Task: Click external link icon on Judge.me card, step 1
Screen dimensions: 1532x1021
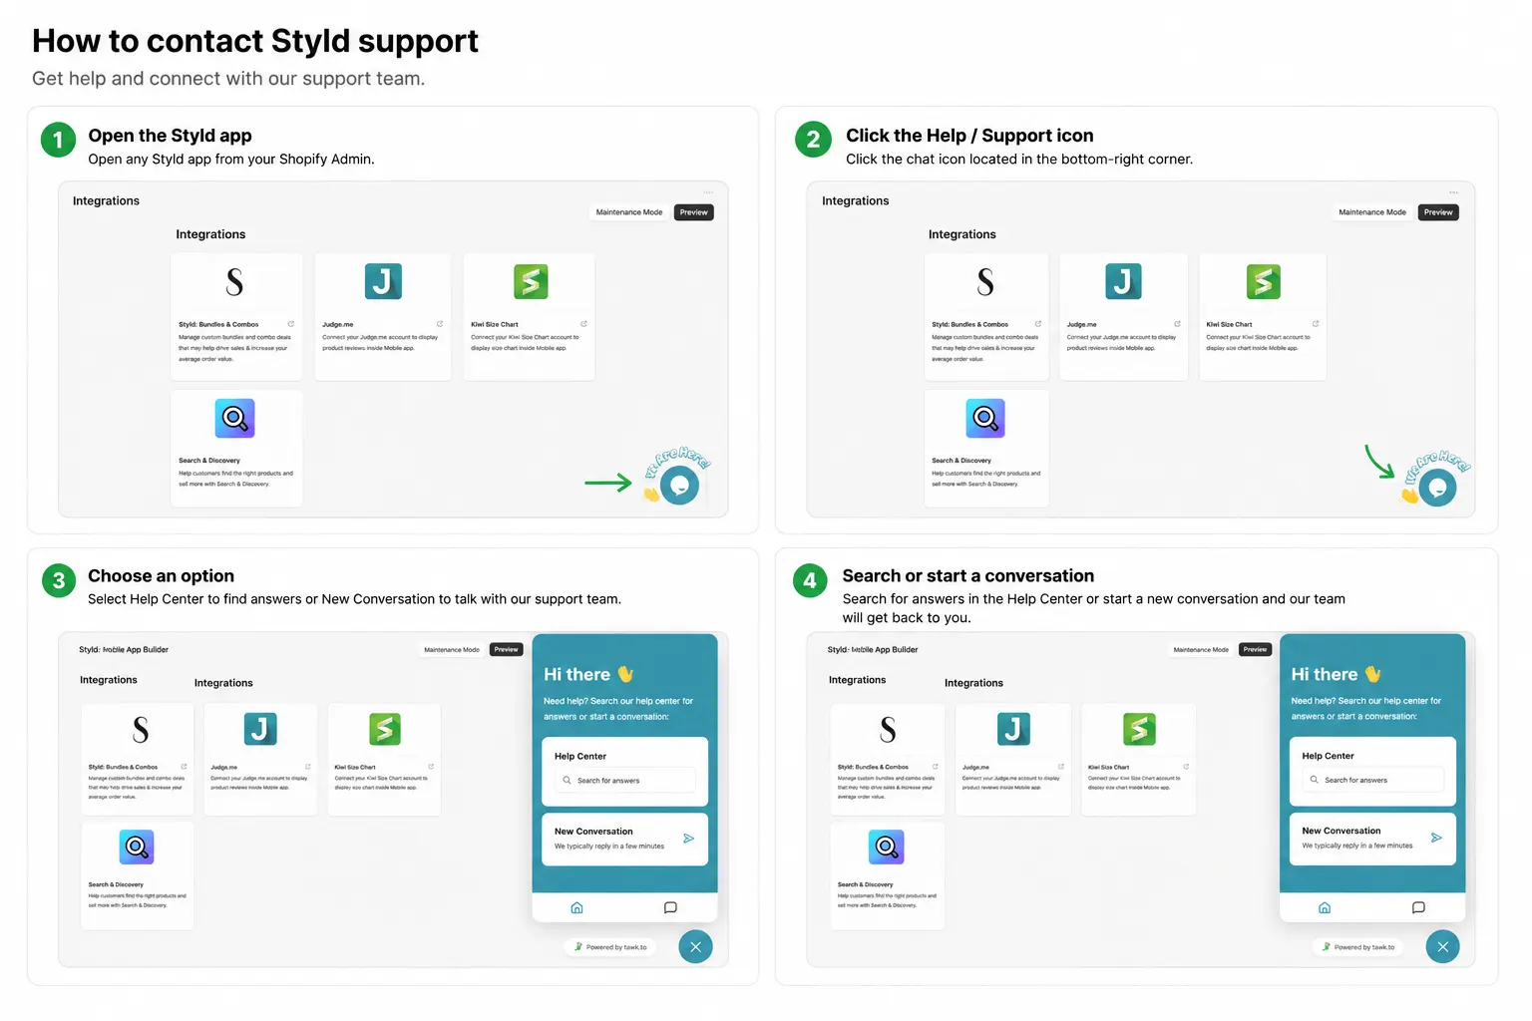Action: tap(440, 324)
